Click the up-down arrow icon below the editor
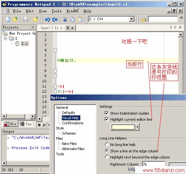 pos(49,125)
